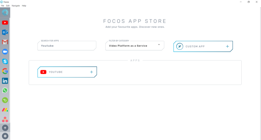Open the Help menu

click(24, 6)
